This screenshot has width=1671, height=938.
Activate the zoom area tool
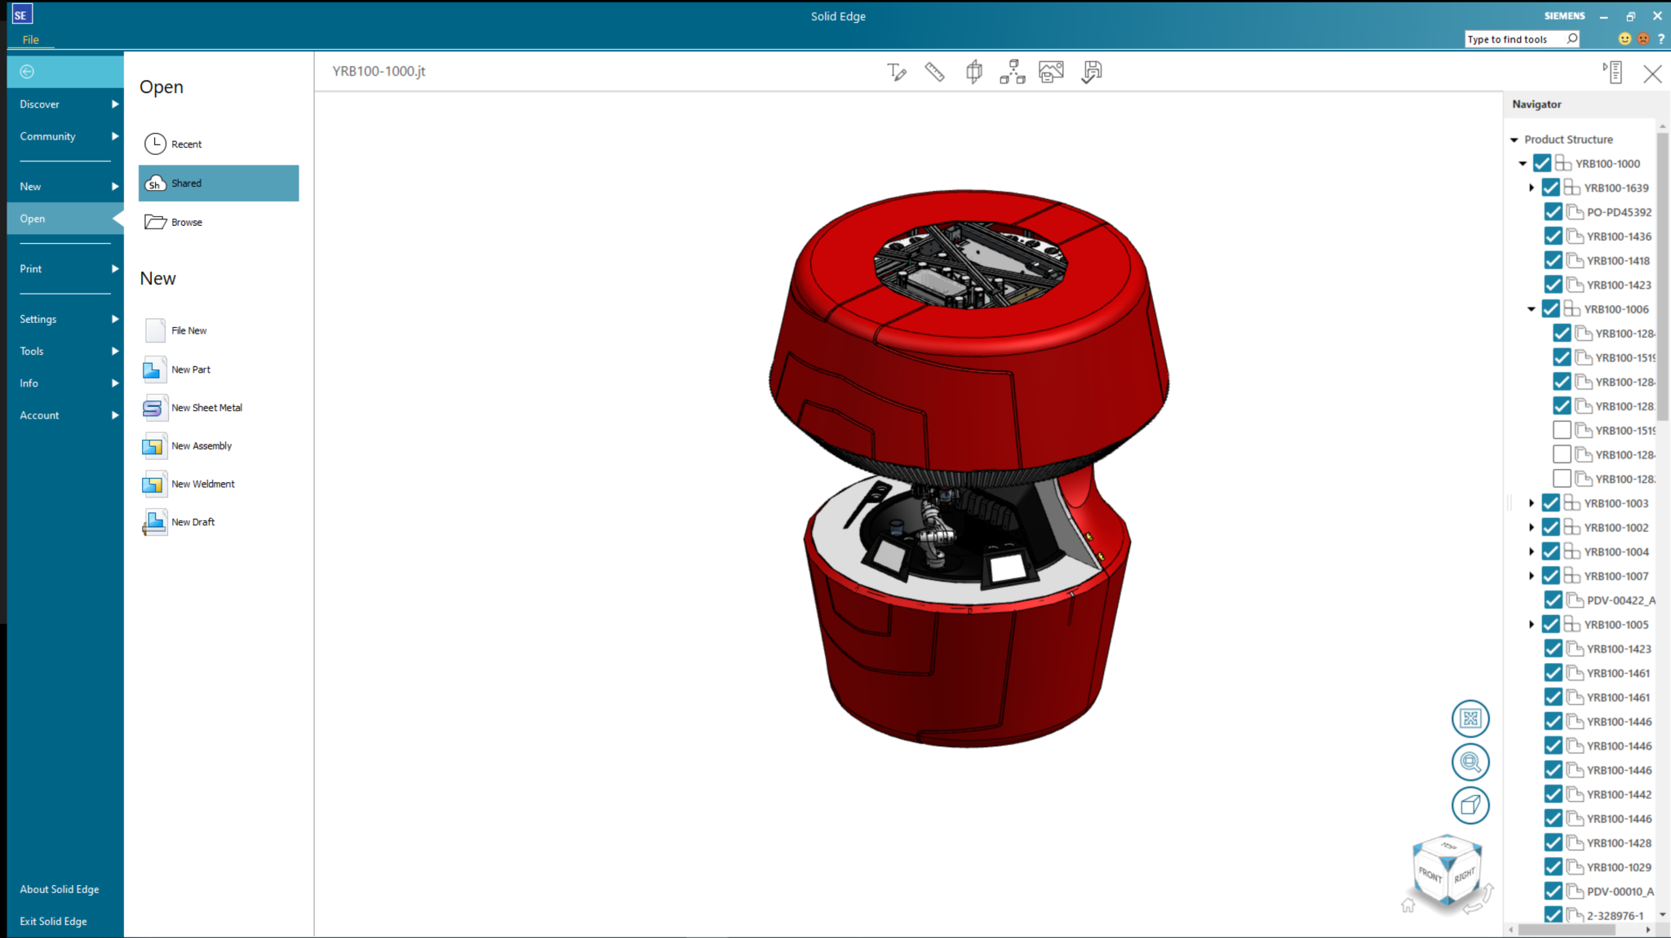tap(1470, 763)
